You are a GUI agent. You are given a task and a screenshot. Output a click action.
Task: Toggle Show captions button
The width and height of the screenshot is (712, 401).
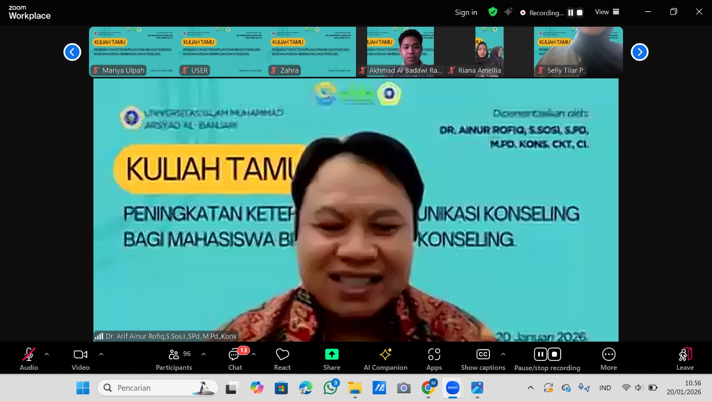point(483,355)
